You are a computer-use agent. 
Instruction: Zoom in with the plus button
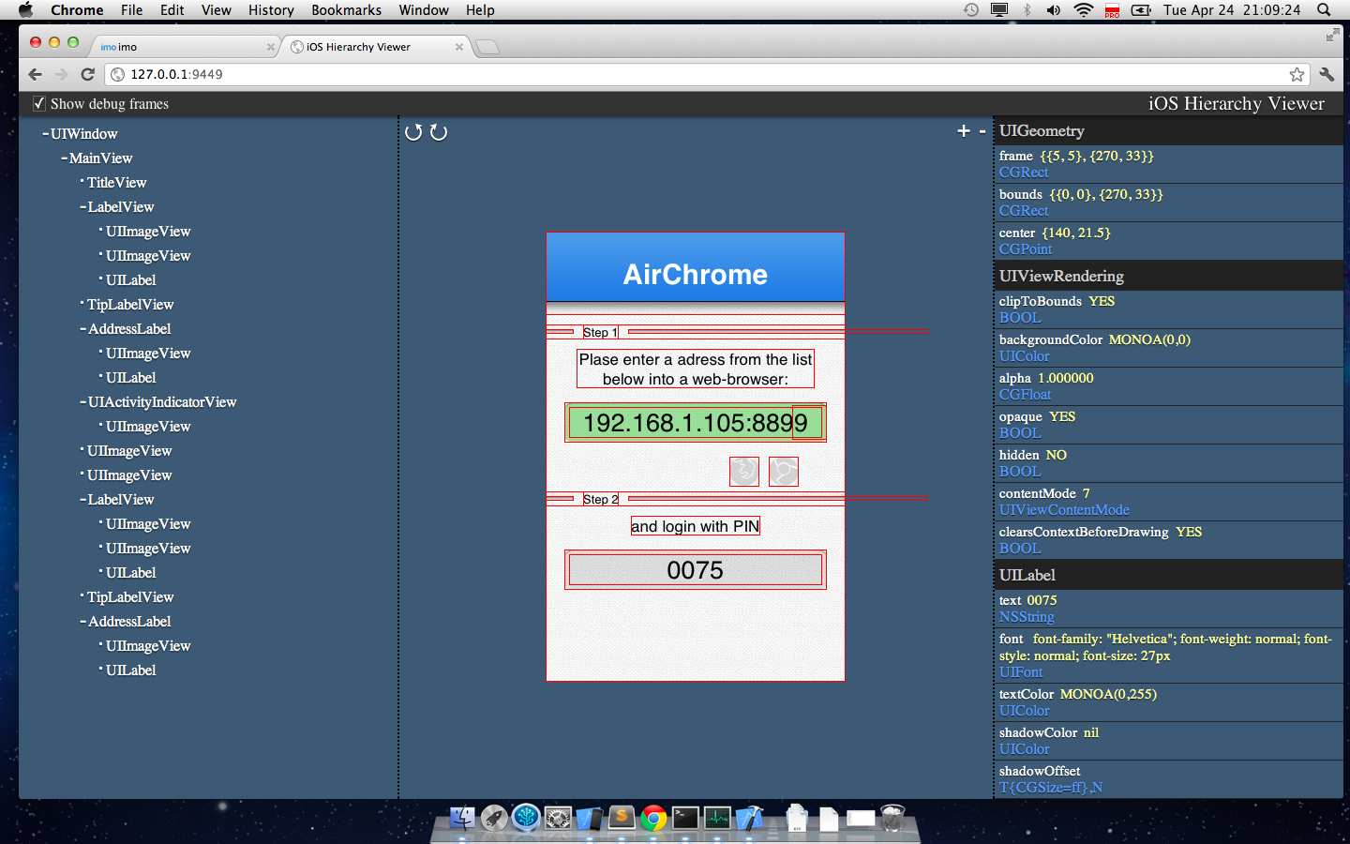[x=964, y=131]
